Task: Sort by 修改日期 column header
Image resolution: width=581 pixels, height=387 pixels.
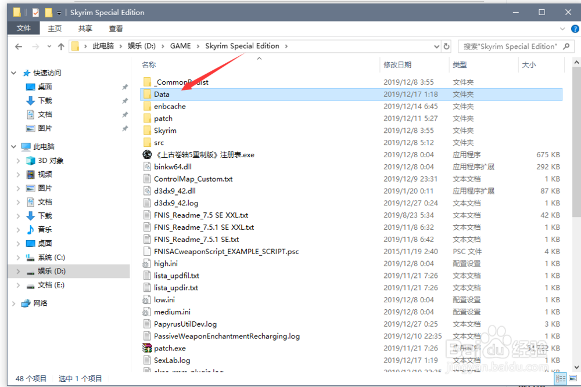Action: [x=397, y=65]
